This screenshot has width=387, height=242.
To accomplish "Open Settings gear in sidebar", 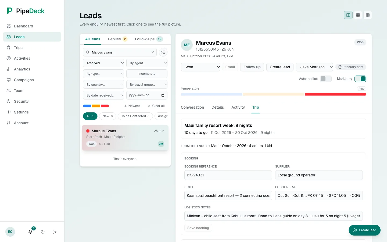I will click(9, 112).
